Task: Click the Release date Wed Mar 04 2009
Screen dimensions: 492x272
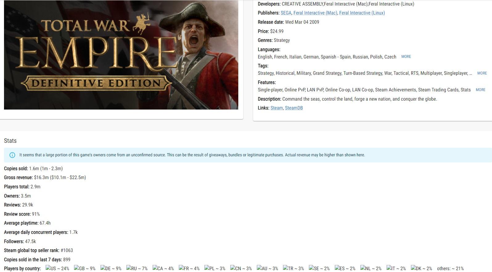Action: (x=289, y=22)
